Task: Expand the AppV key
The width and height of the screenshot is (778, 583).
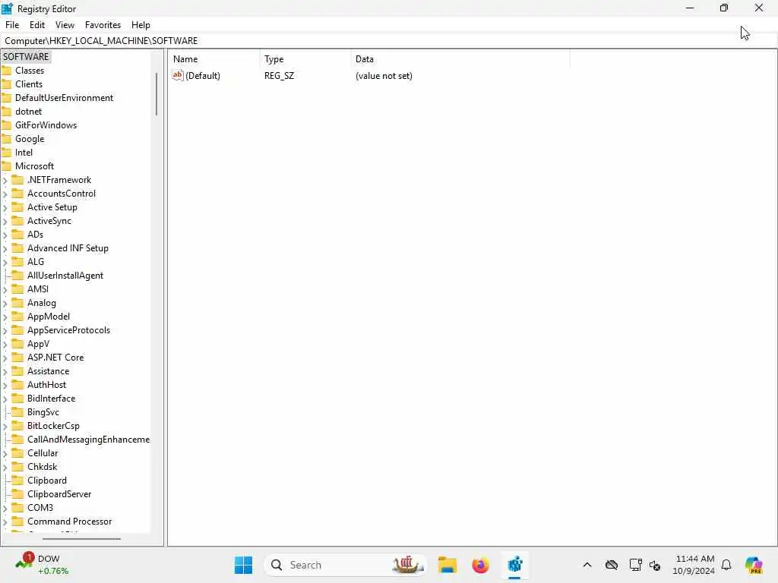Action: [x=5, y=344]
